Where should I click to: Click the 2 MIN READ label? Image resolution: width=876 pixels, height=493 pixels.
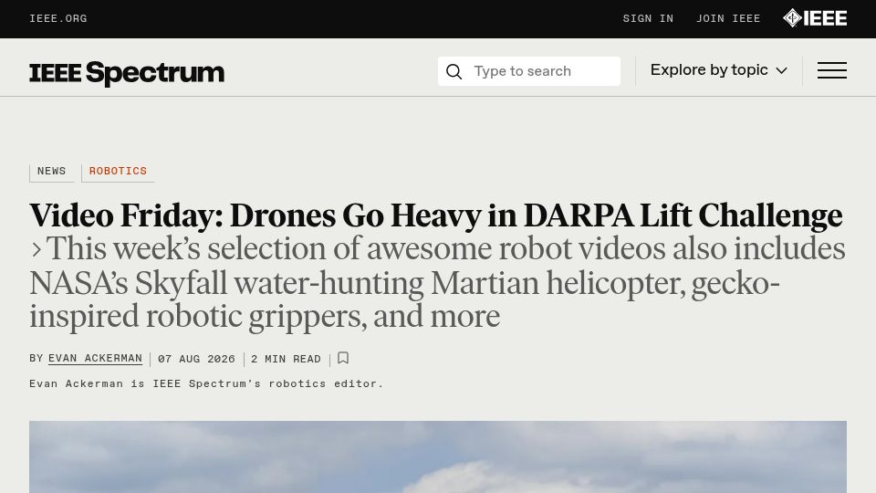pyautogui.click(x=286, y=360)
